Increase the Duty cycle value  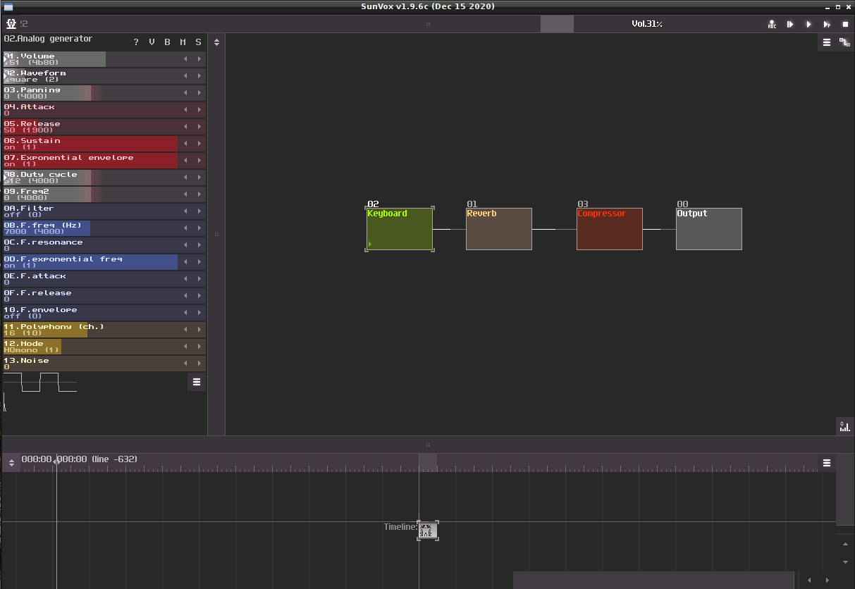199,178
